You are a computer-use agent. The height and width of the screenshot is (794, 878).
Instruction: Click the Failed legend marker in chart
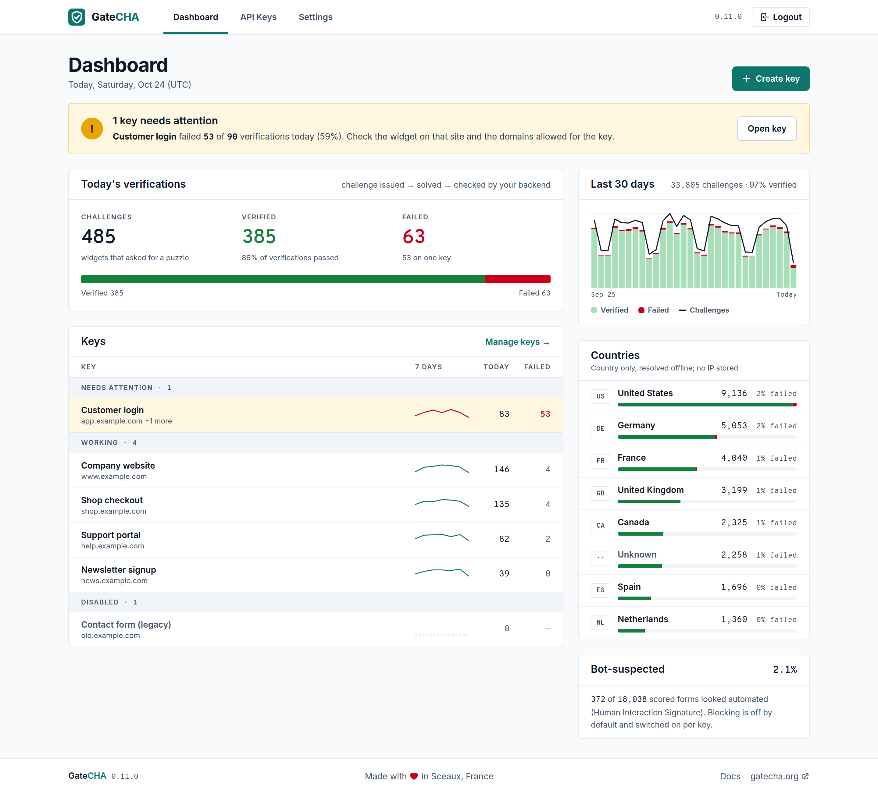[x=641, y=310]
